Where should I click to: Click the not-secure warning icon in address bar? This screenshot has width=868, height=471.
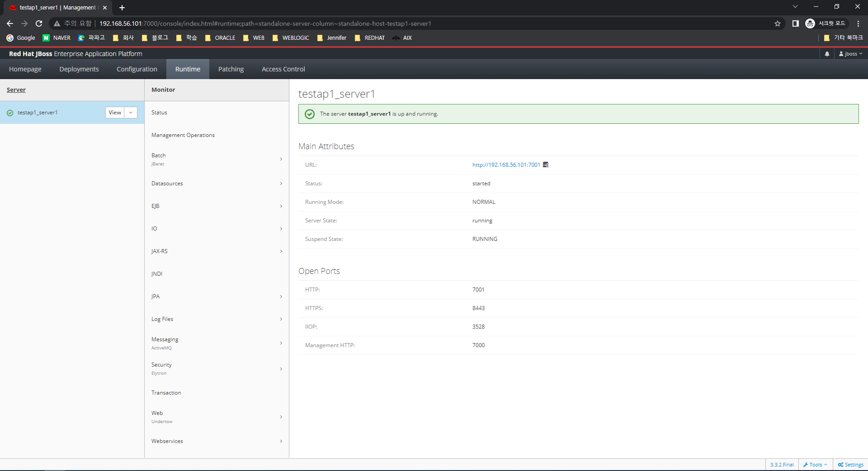click(57, 24)
